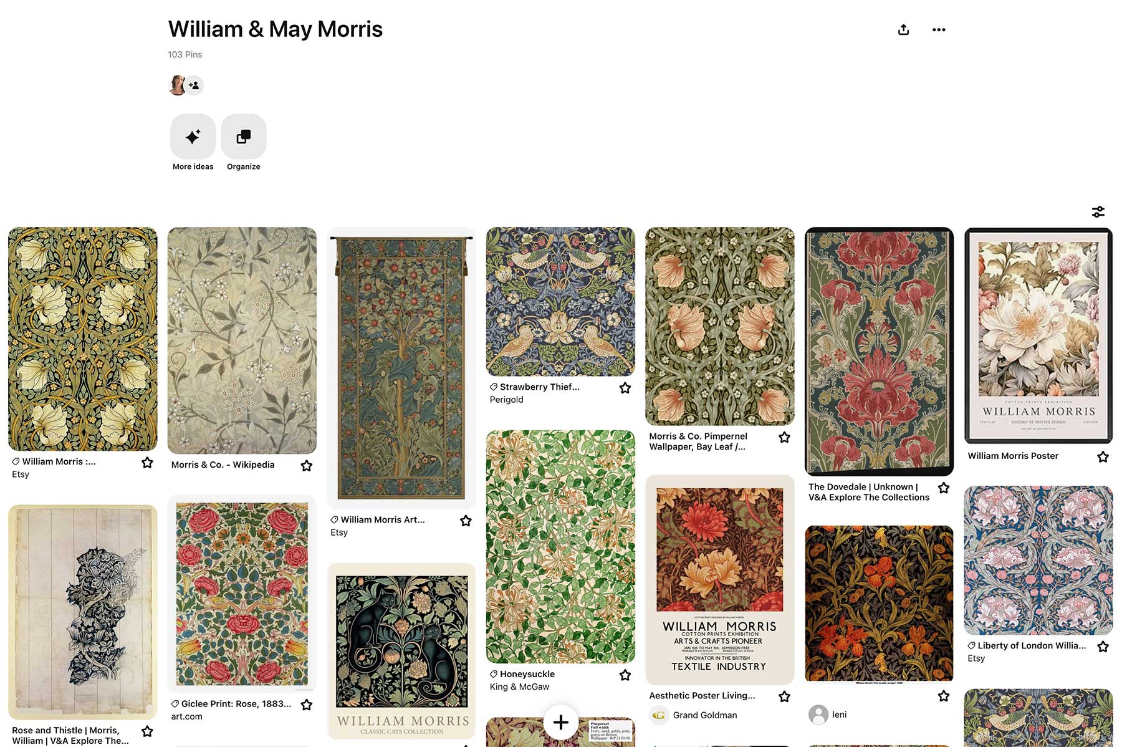Click the More ideas sparkle button
Image resolution: width=1122 pixels, height=747 pixels.
click(x=193, y=137)
